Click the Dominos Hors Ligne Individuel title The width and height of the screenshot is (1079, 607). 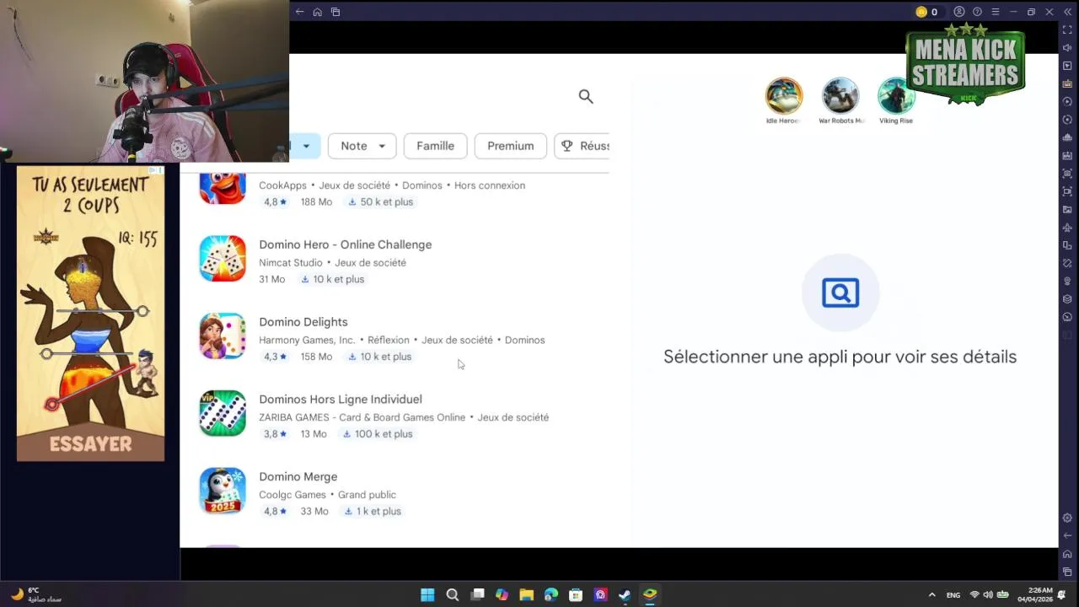click(340, 400)
